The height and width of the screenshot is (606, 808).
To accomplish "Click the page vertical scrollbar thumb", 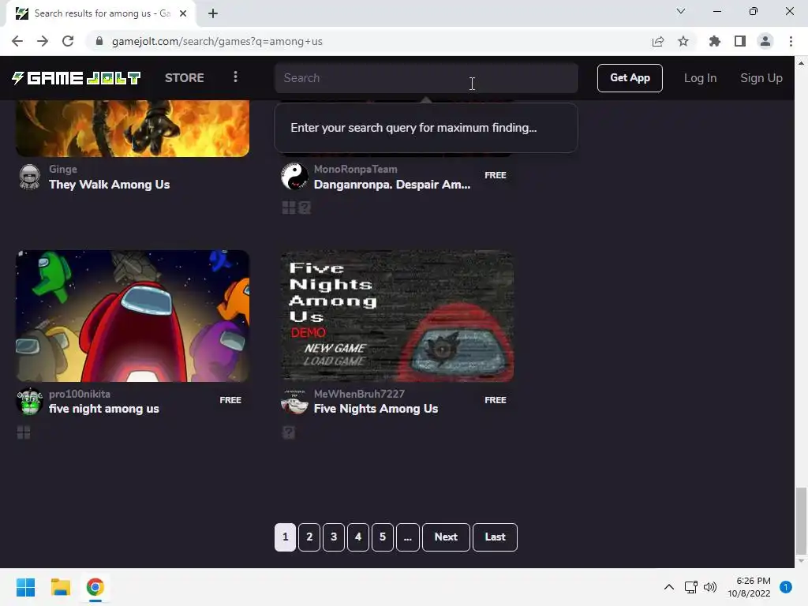I will pyautogui.click(x=801, y=519).
